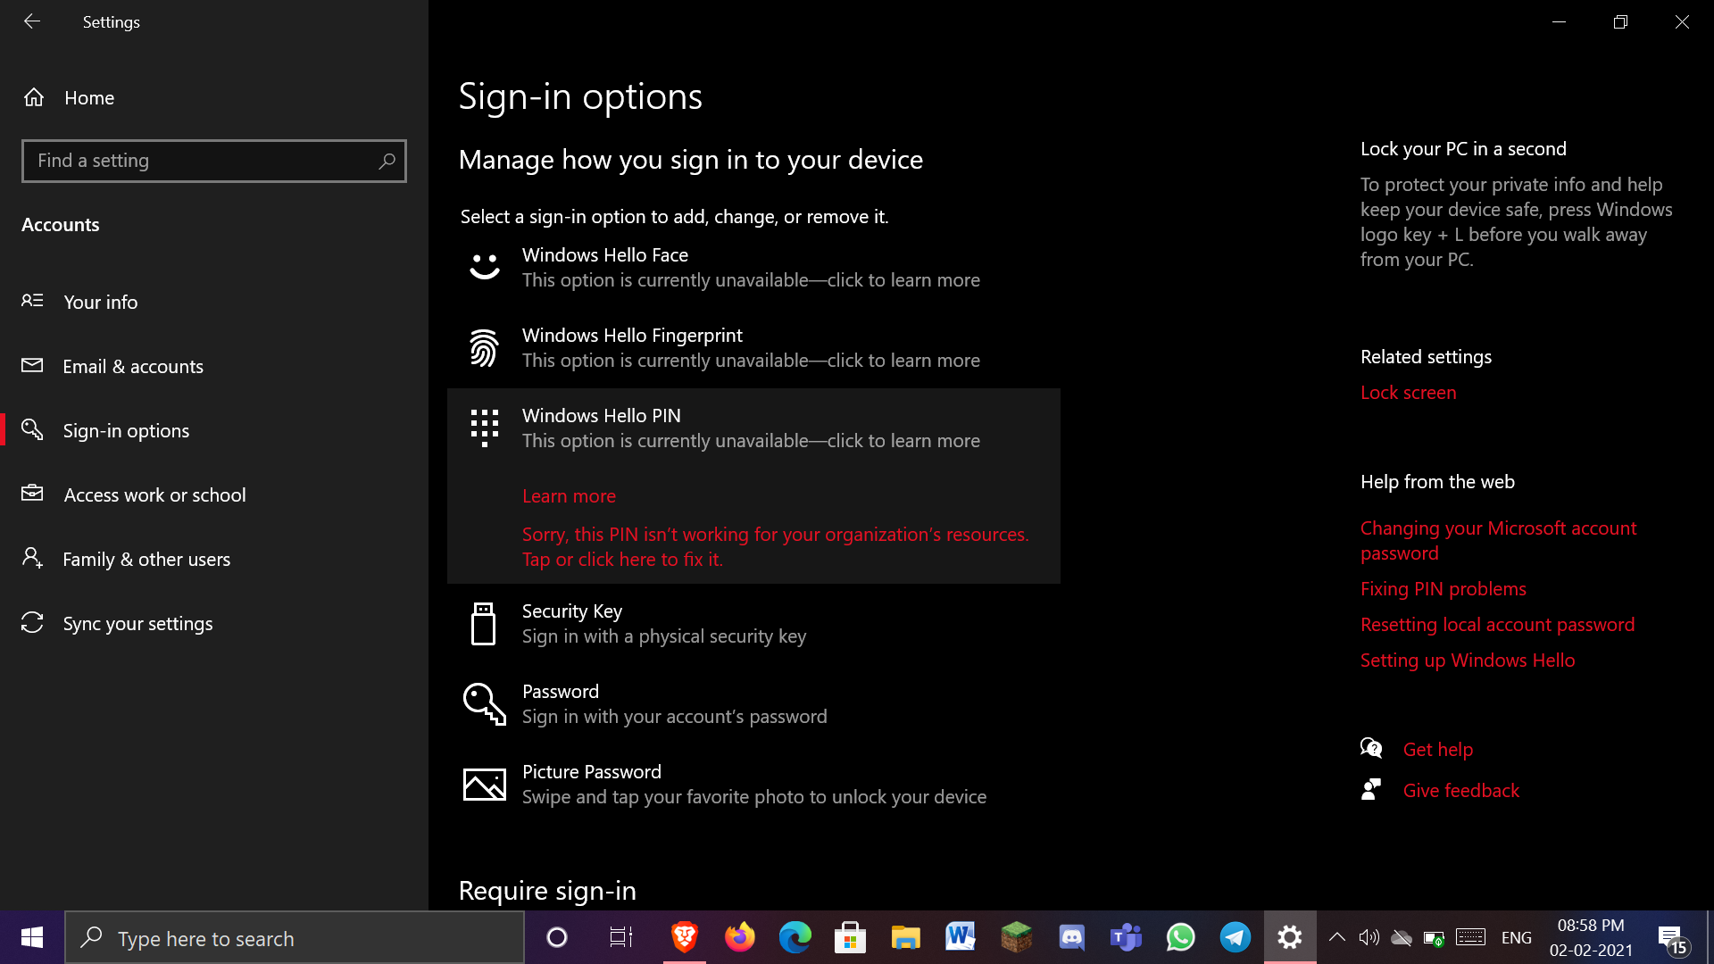The width and height of the screenshot is (1714, 964).
Task: Select Sign-in options in sidebar
Action: [x=214, y=430]
